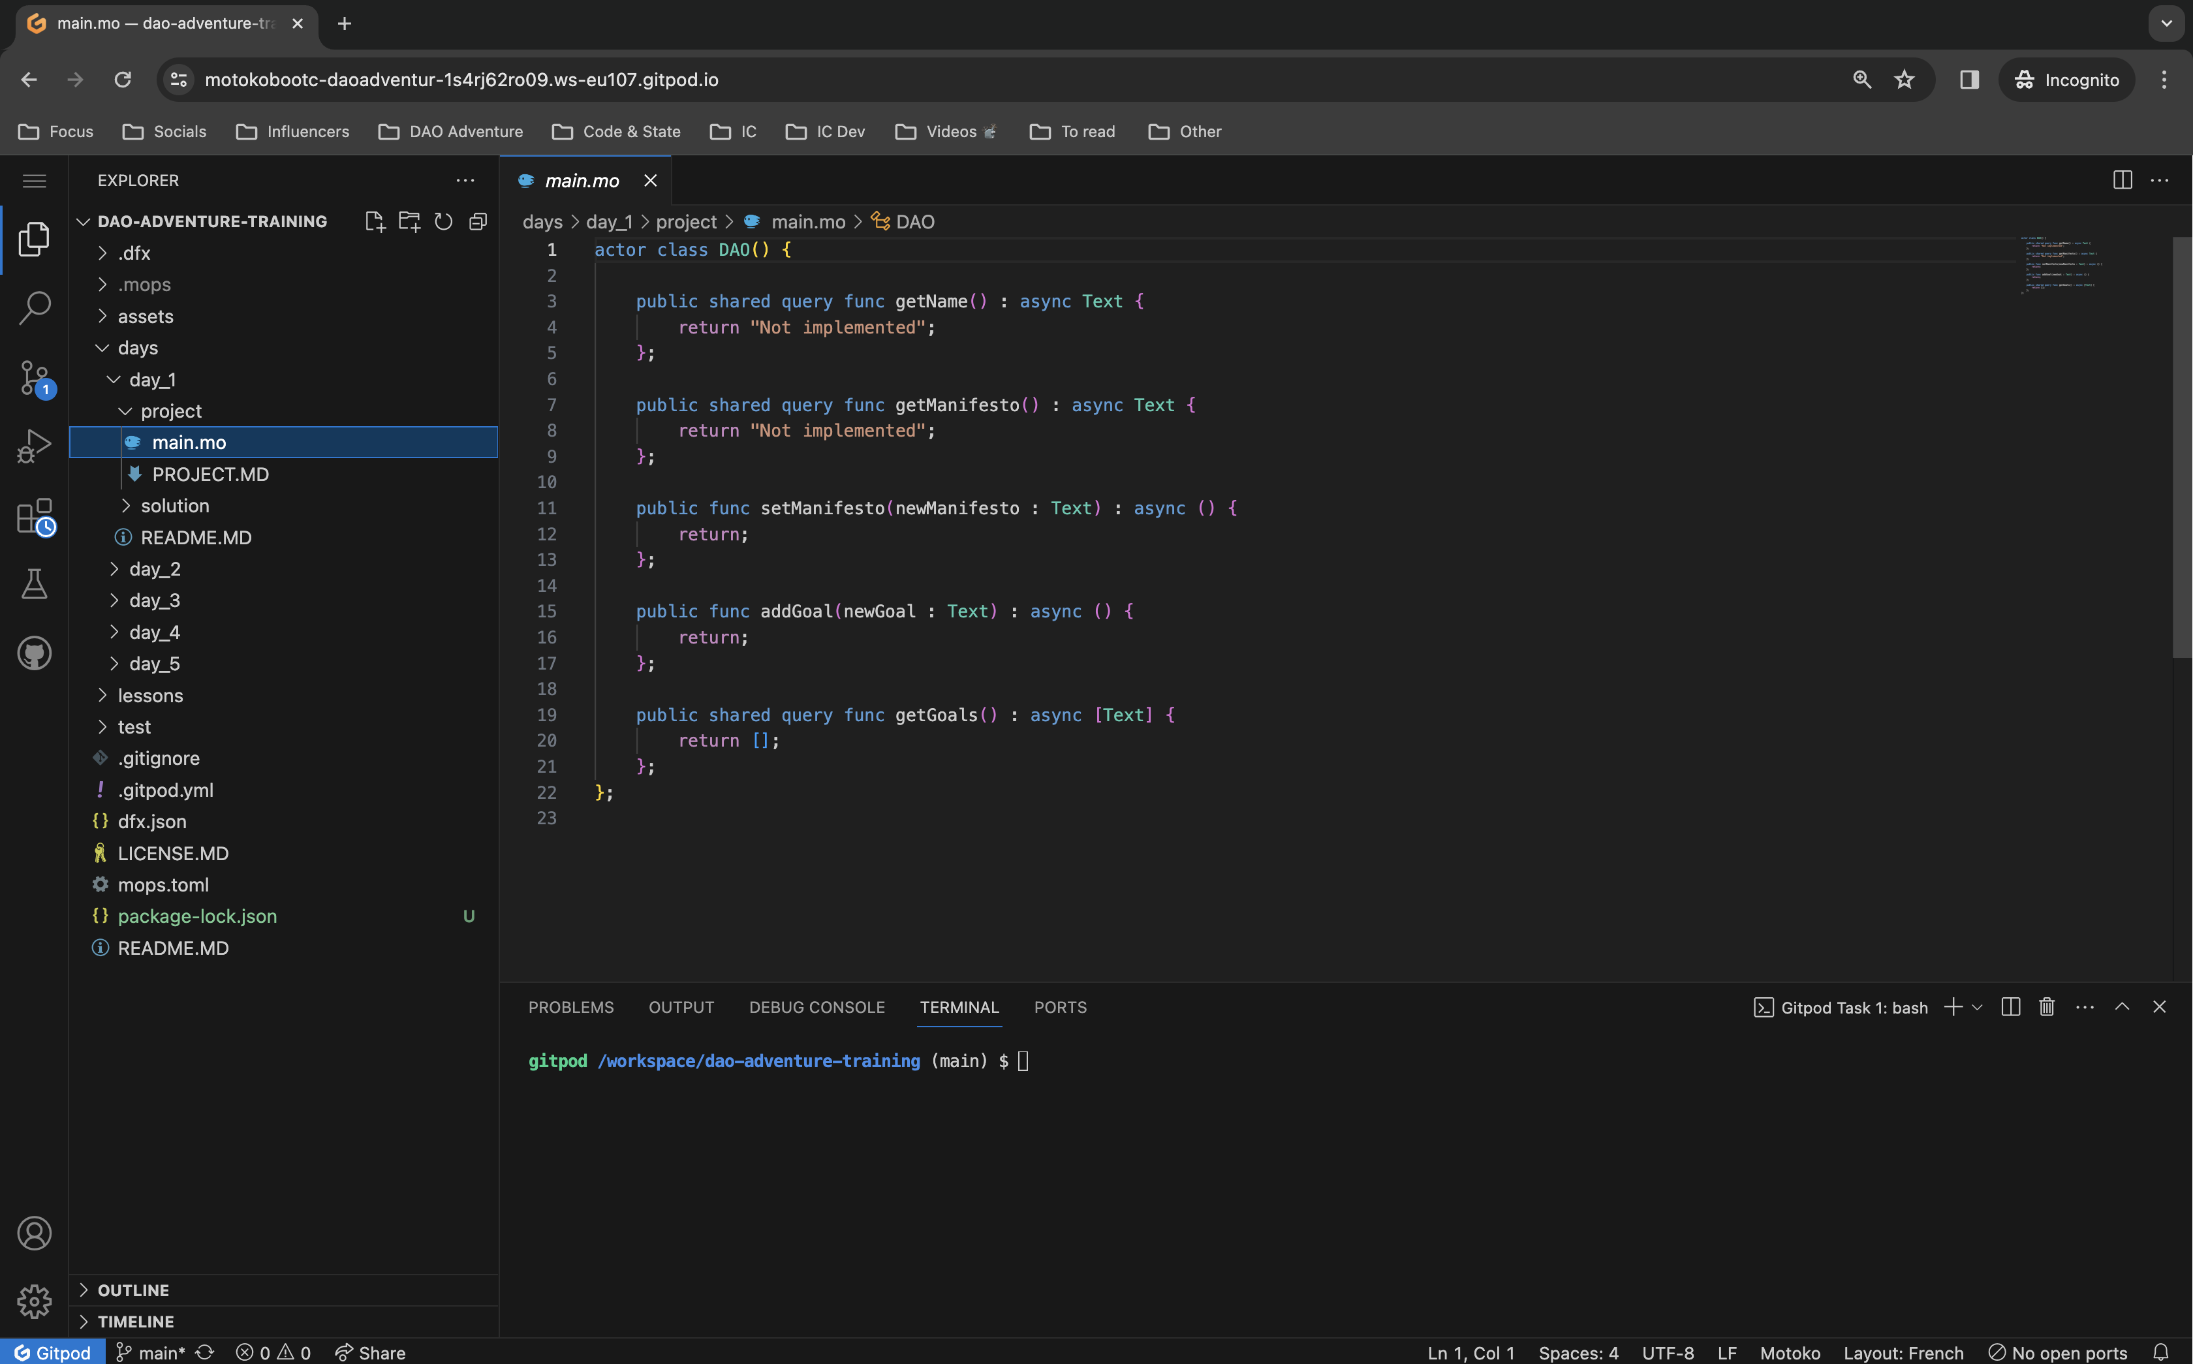
Task: Close the main.mo editor tab
Action: [649, 180]
